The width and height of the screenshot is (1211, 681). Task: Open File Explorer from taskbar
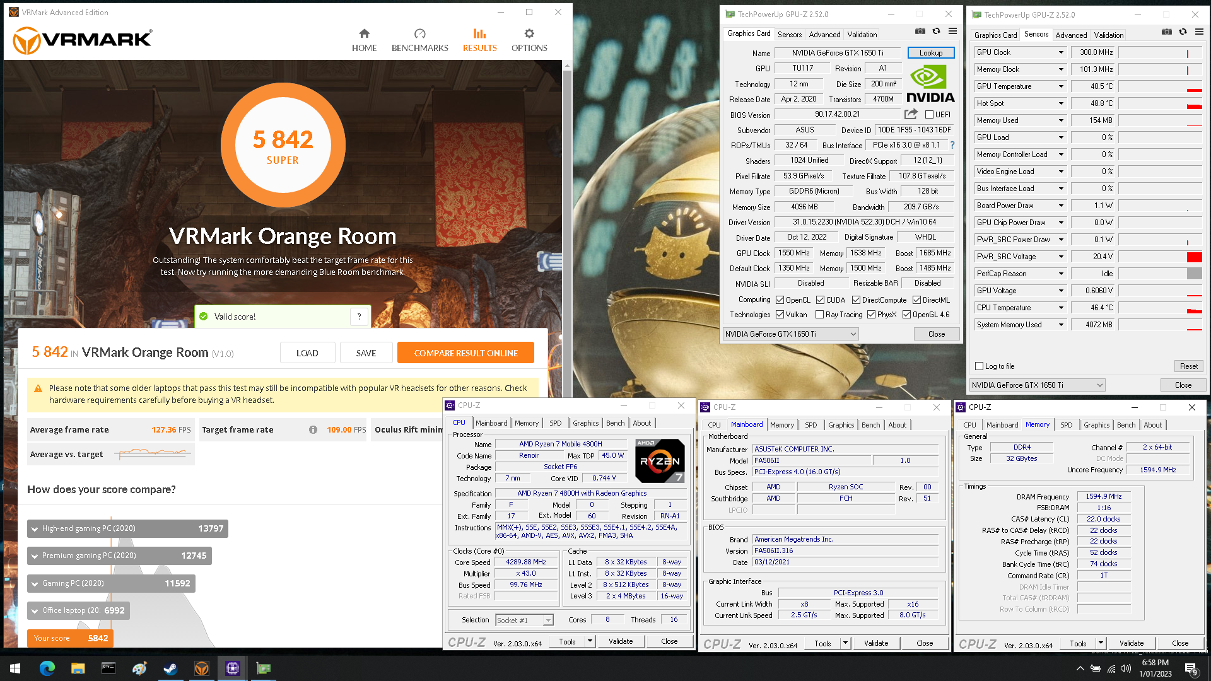tap(78, 668)
